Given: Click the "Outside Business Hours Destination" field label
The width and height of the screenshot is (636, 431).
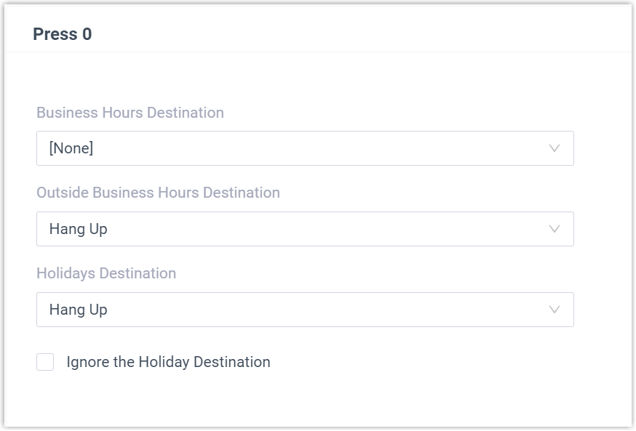Looking at the screenshot, I should click(158, 193).
